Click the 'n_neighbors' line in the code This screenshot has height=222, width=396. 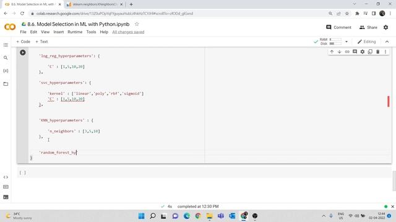click(x=74, y=131)
